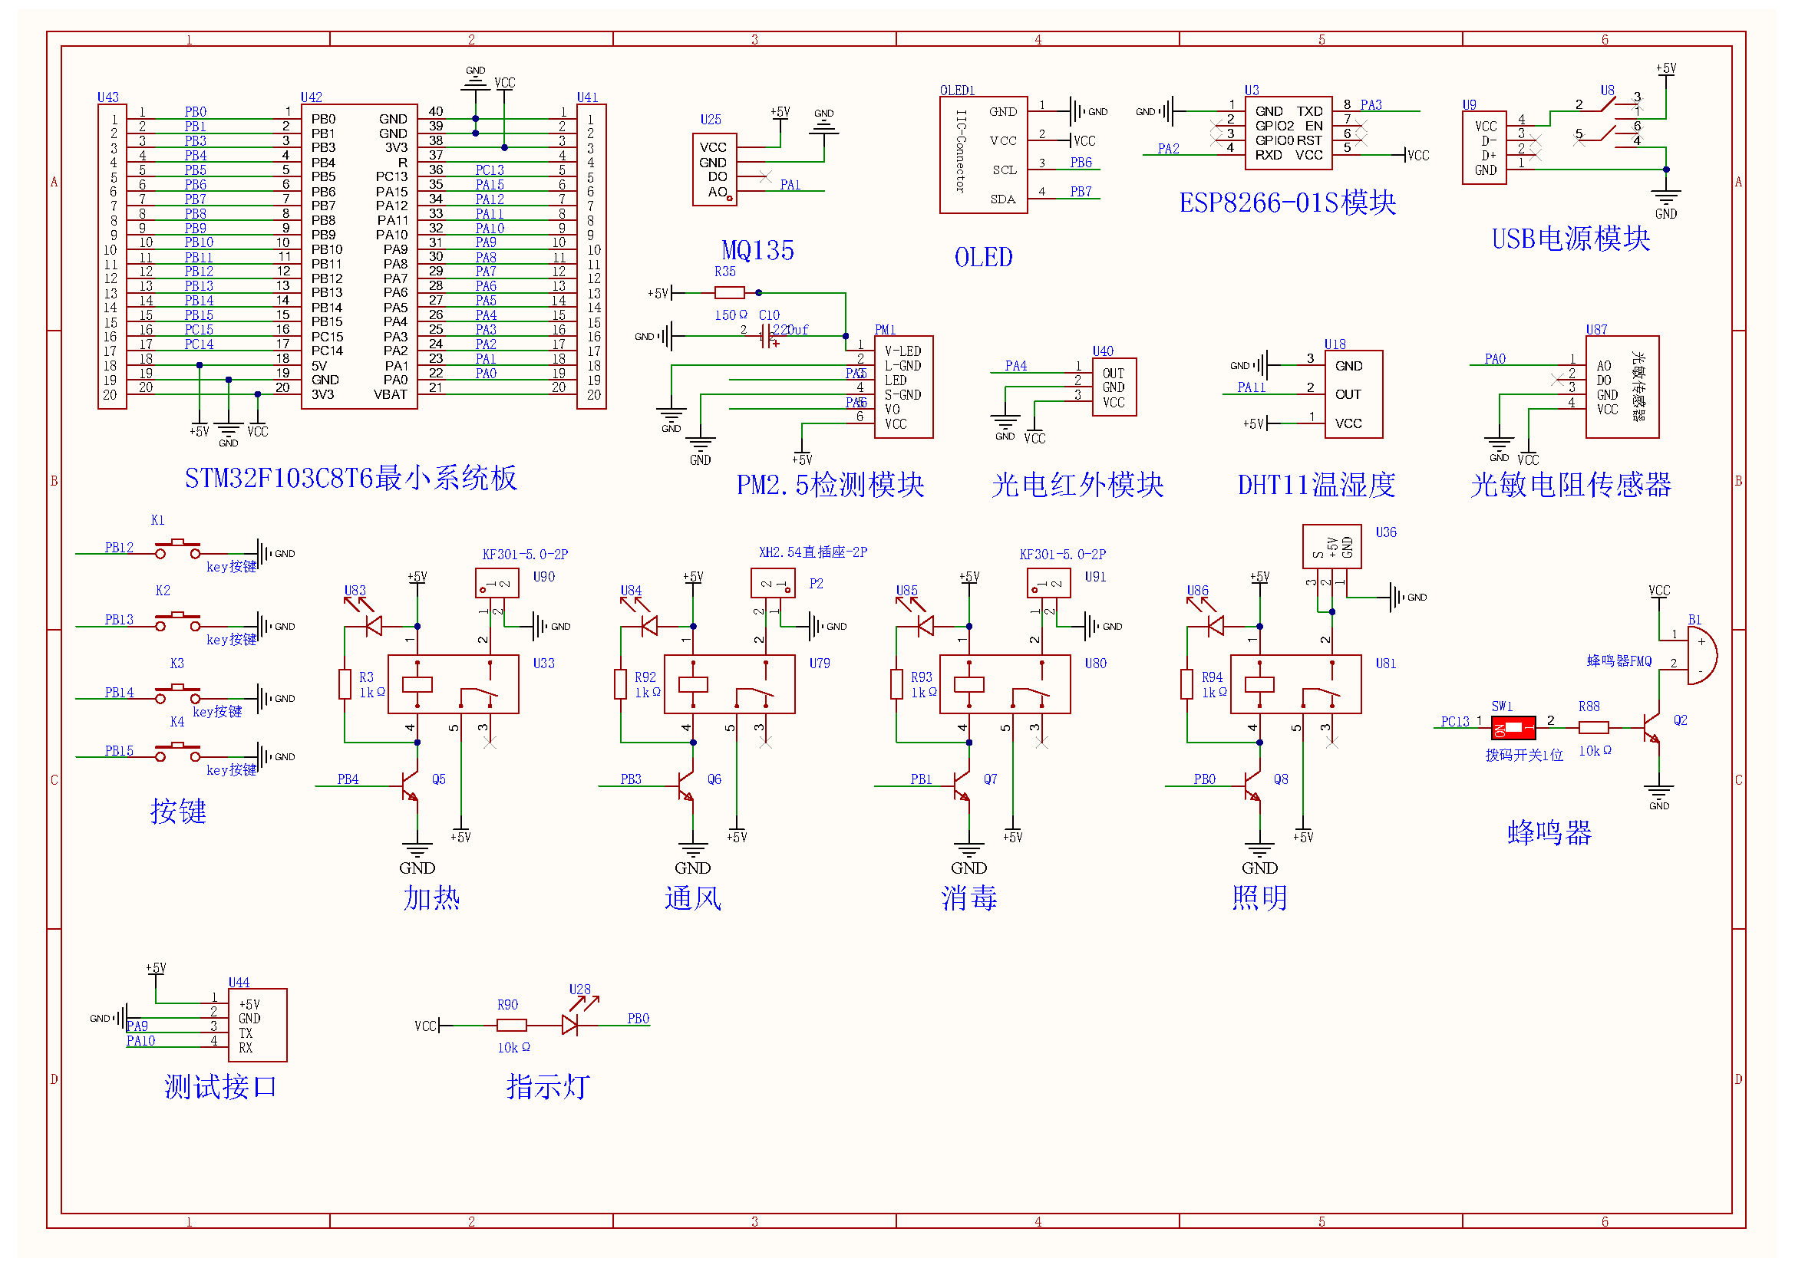1795x1268 pixels.
Task: Select the K4 button on PB15
Action: tap(177, 753)
